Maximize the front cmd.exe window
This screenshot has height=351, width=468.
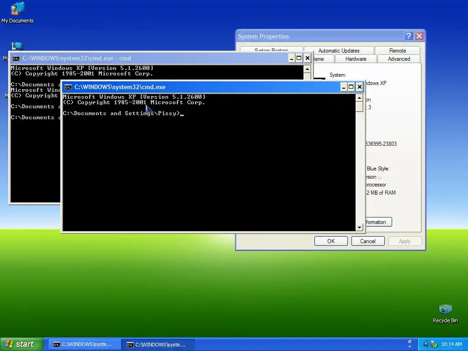pos(351,87)
